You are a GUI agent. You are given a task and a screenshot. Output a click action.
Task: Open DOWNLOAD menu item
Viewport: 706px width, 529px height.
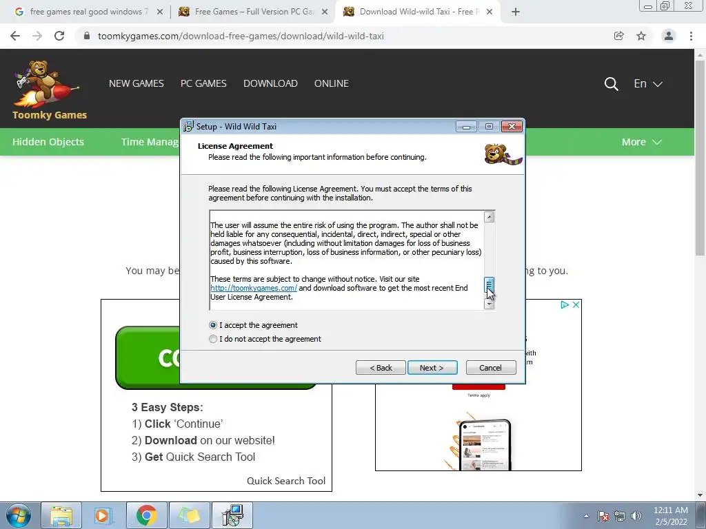click(x=270, y=83)
